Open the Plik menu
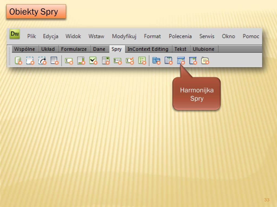This screenshot has width=277, height=207. [32, 36]
